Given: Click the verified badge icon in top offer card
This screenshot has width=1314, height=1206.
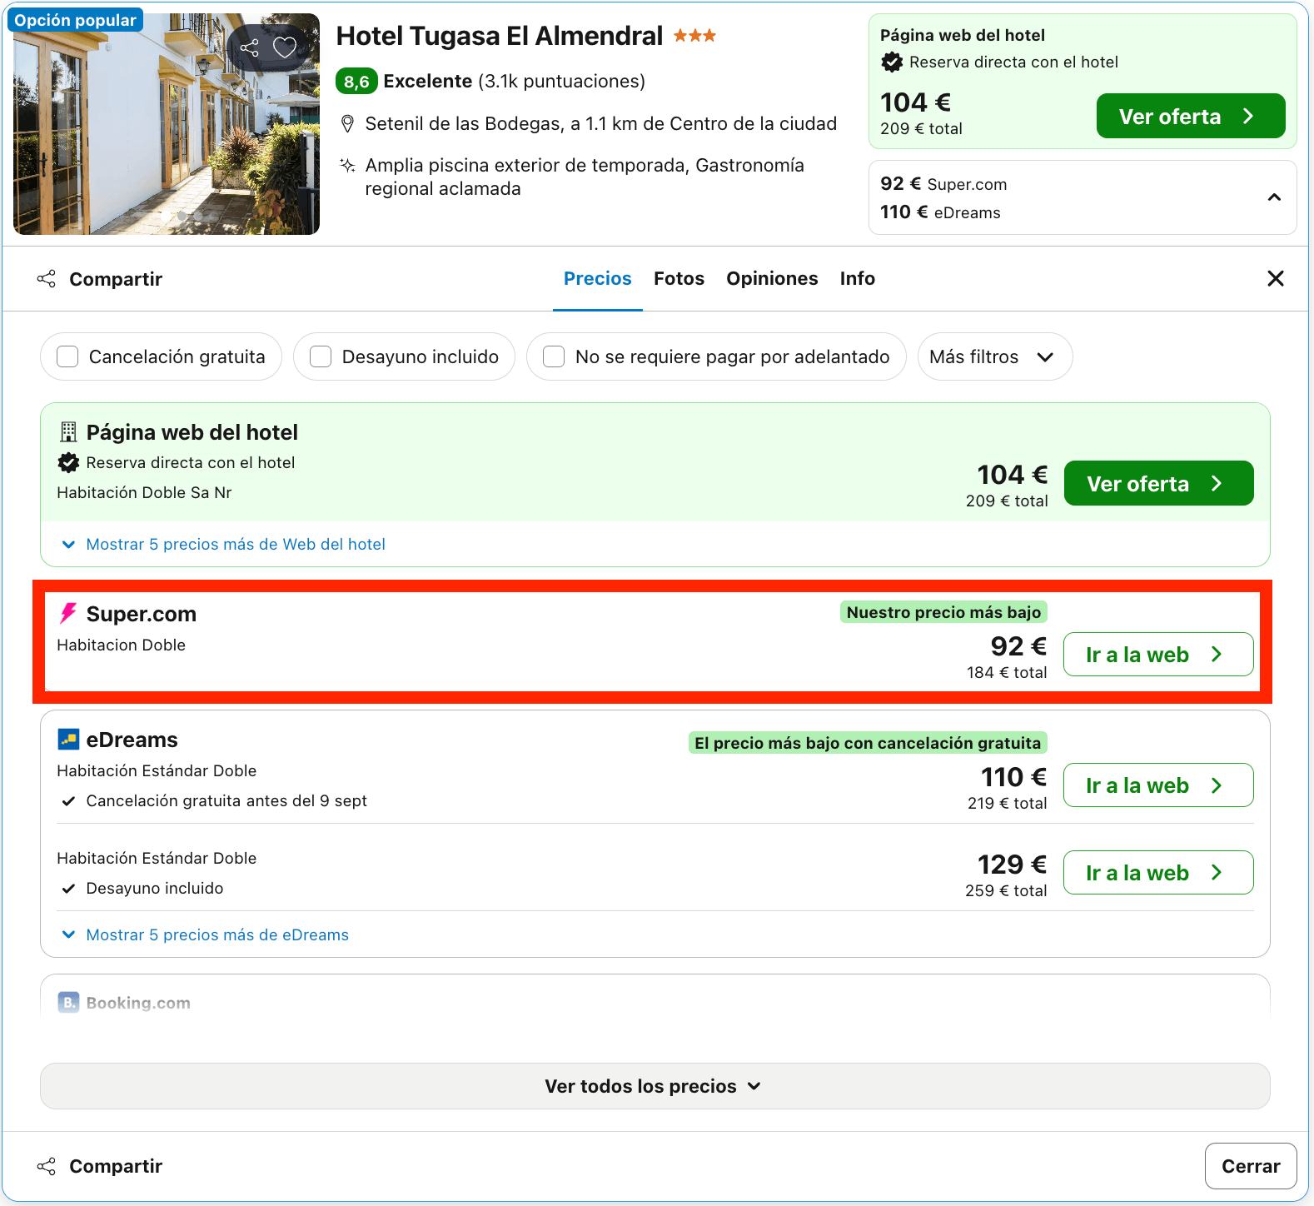Looking at the screenshot, I should pos(892,62).
